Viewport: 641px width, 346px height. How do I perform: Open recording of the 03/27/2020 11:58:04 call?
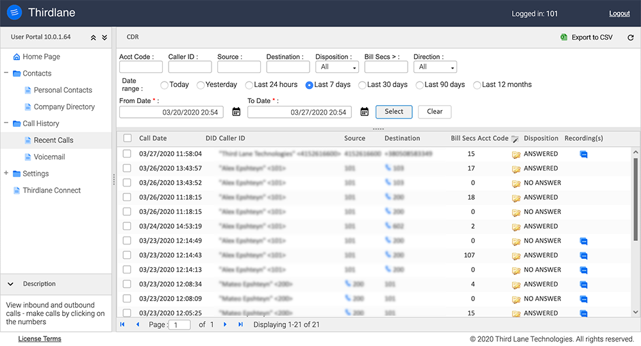[x=583, y=154]
